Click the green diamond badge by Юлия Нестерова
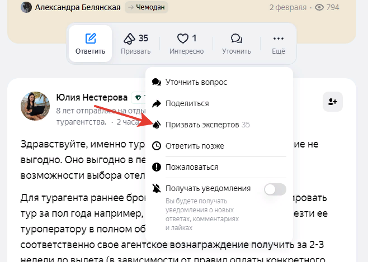Image resolution: width=368 pixels, height=262 pixels. point(138,98)
